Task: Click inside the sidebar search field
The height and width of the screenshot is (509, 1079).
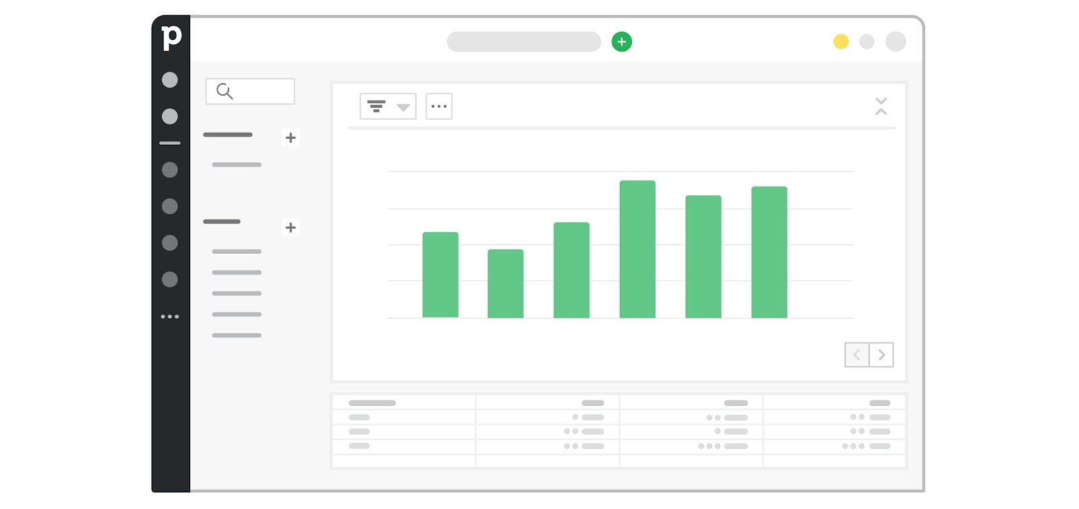Action: tap(250, 92)
